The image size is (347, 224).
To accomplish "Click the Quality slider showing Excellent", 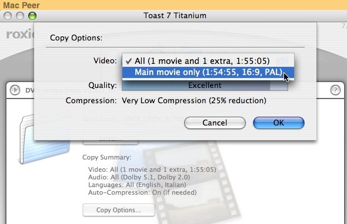I will pos(205,86).
